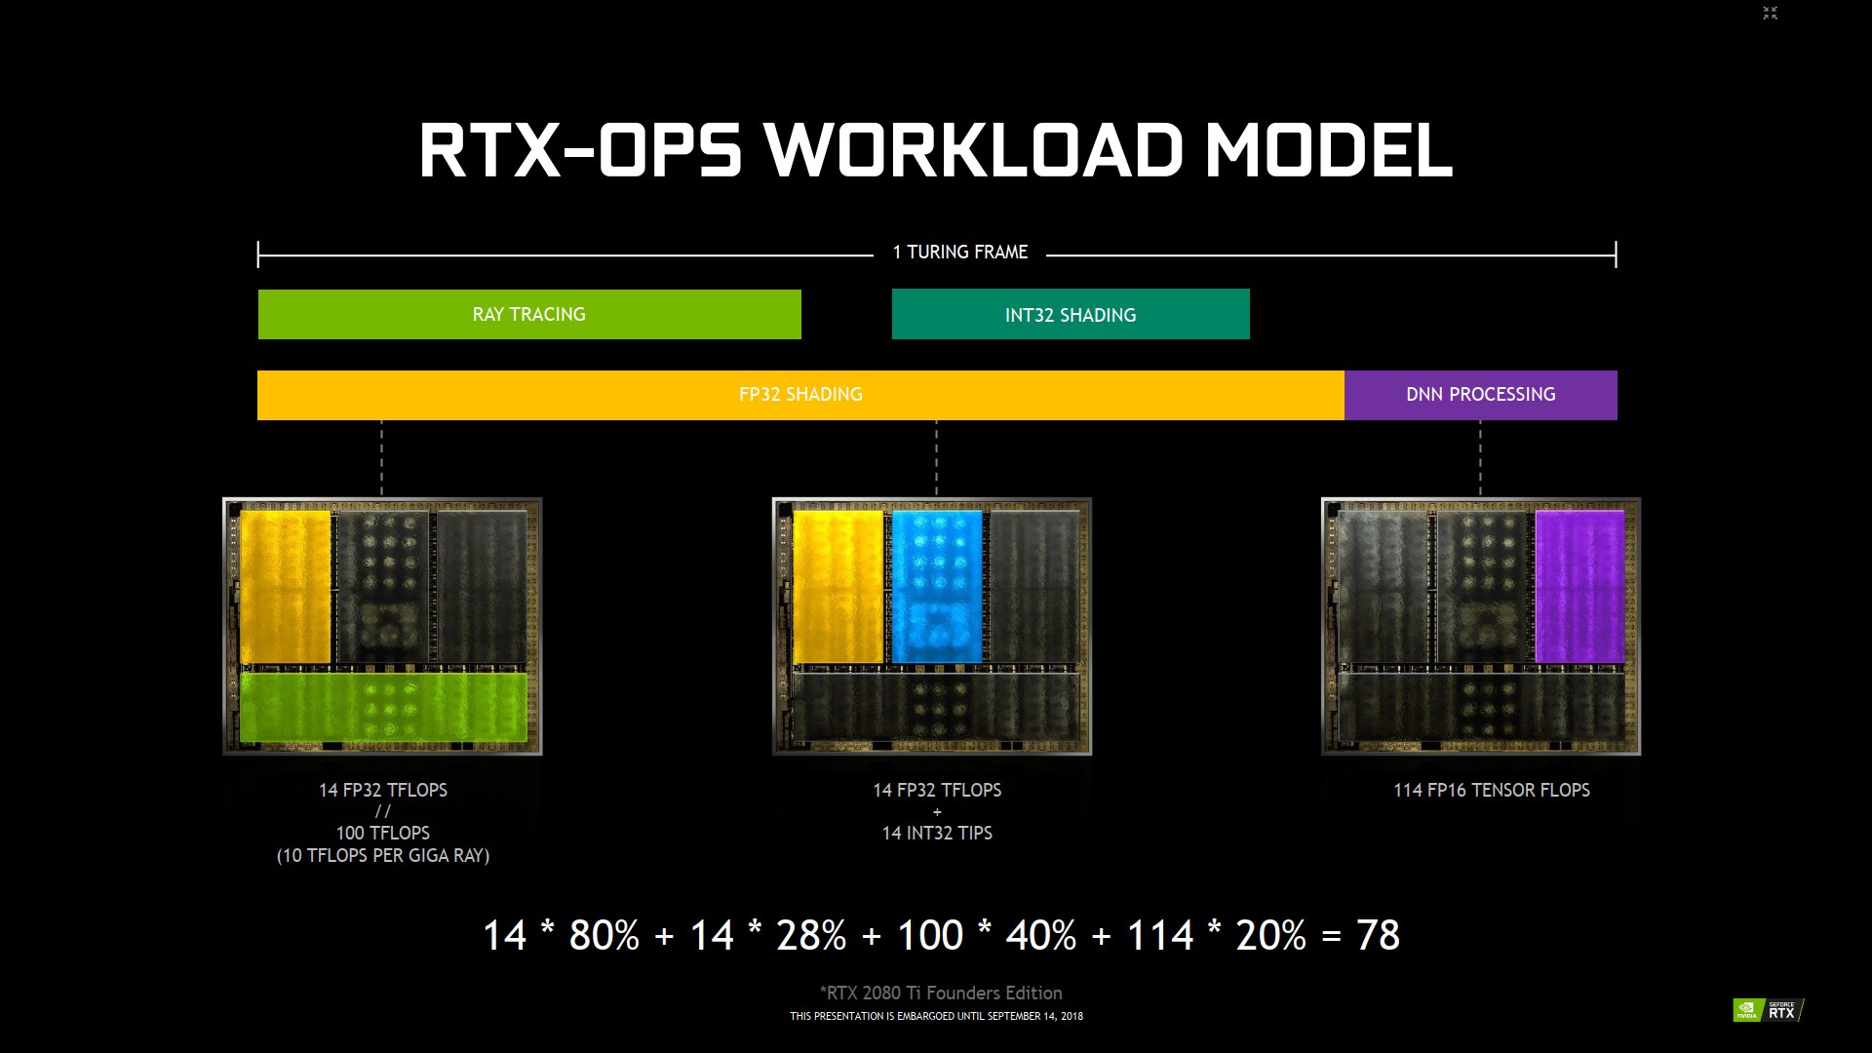Click the INT32 Shading block

[x=1071, y=314]
